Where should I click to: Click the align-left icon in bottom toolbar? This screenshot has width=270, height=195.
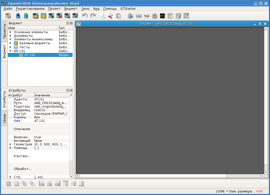click(42, 183)
